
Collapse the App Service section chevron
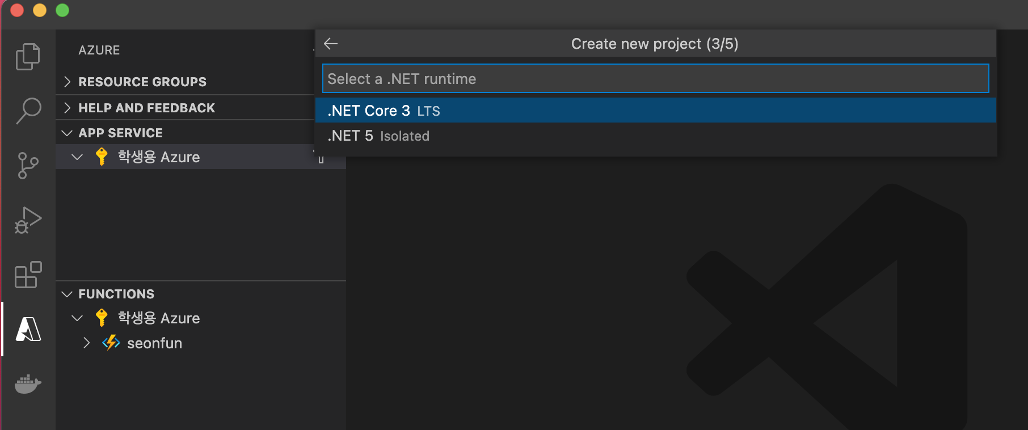point(67,133)
